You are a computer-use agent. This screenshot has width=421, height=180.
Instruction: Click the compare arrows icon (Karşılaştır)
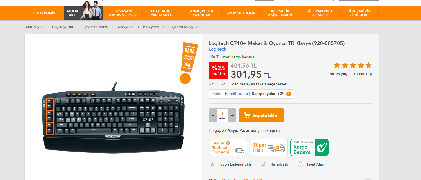(x=264, y=164)
